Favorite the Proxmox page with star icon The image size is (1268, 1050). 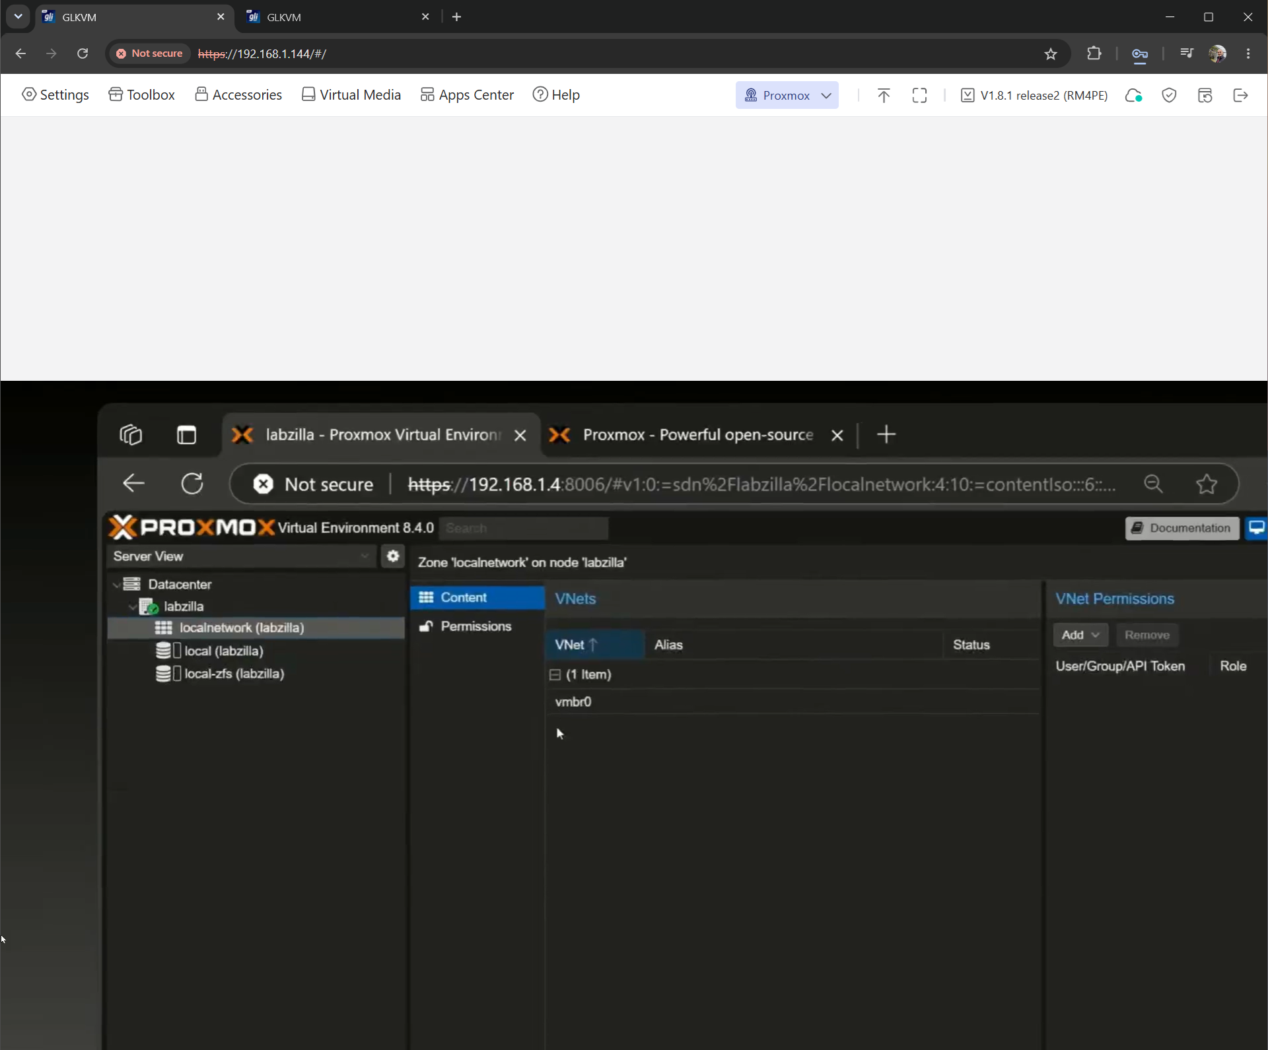coord(1207,484)
